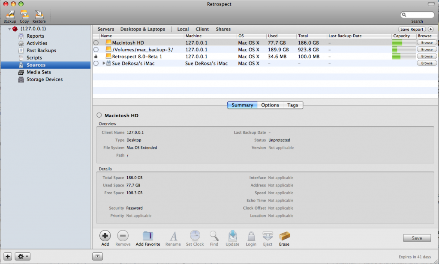Sort by the Last Backup Date column header
Image resolution: width=439 pixels, height=264 pixels.
tap(359, 36)
